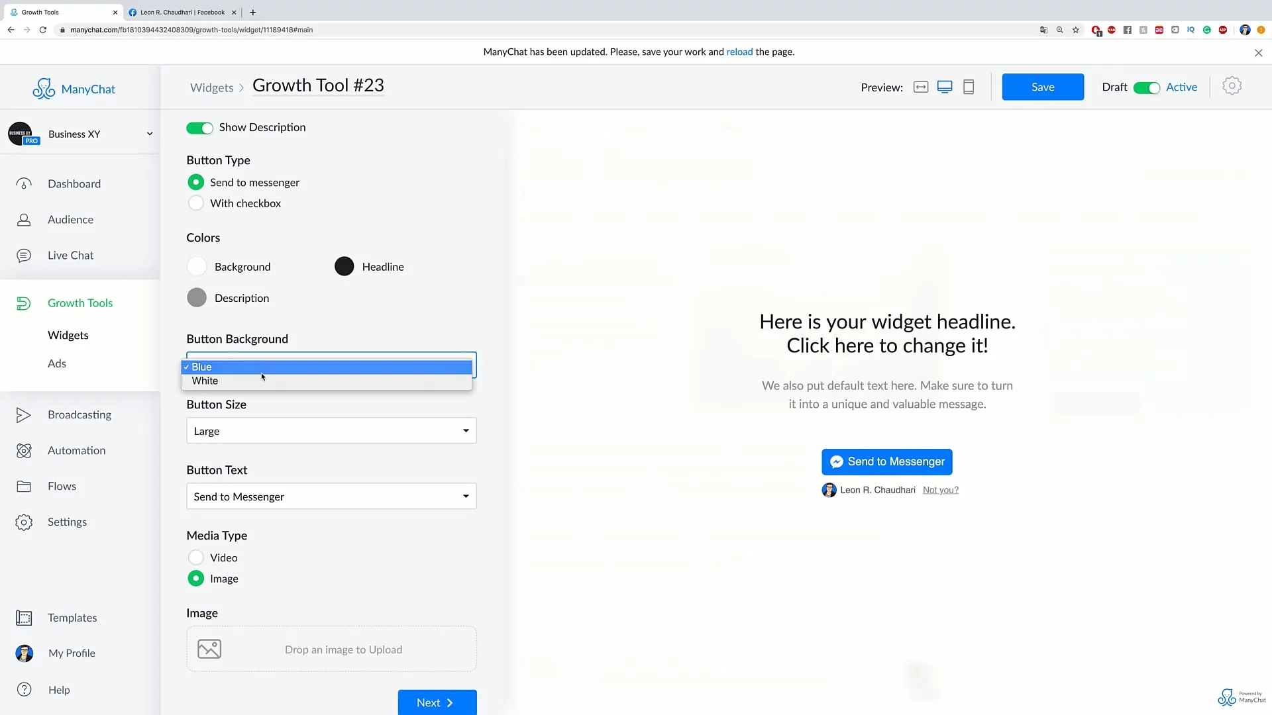Bookmark the page with star icon
This screenshot has width=1272, height=715.
pyautogui.click(x=1076, y=30)
